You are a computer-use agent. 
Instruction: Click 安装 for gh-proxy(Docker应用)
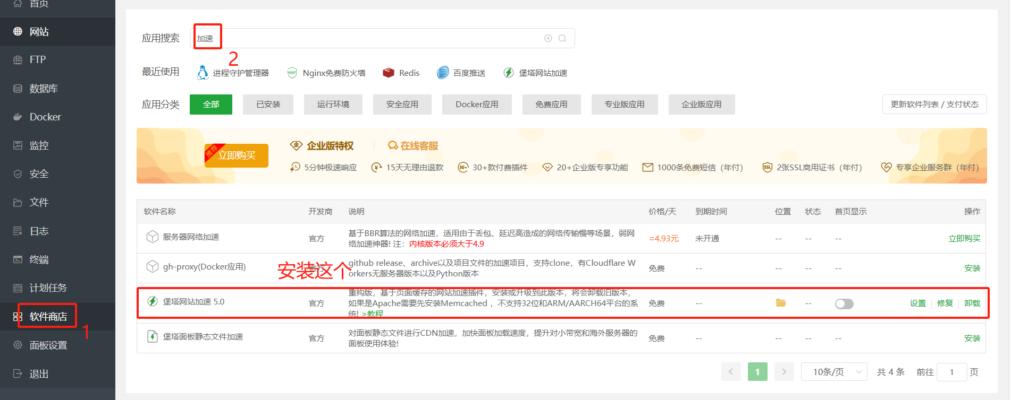[x=972, y=268]
